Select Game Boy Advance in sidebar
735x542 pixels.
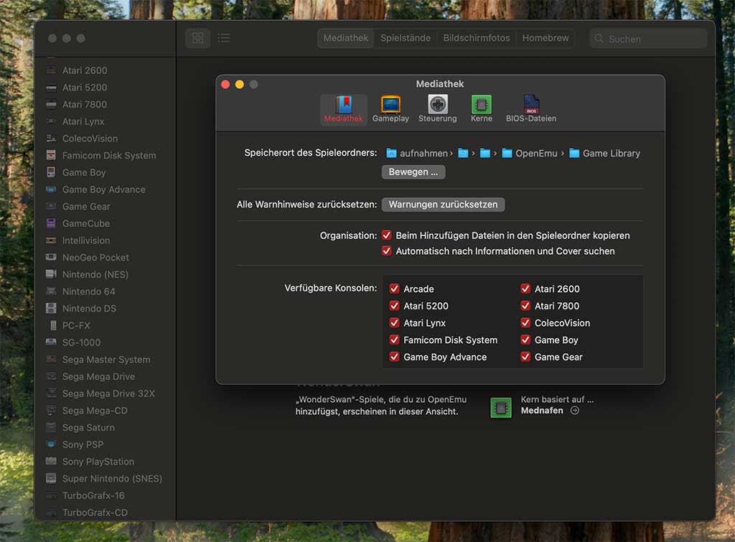[106, 190]
